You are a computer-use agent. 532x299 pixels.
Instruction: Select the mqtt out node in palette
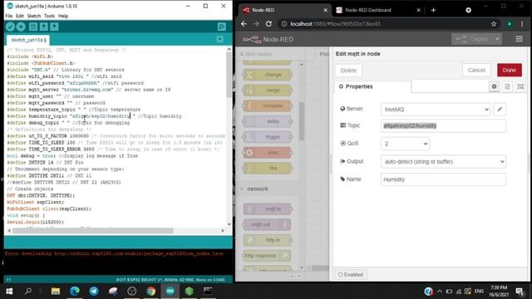(268, 224)
